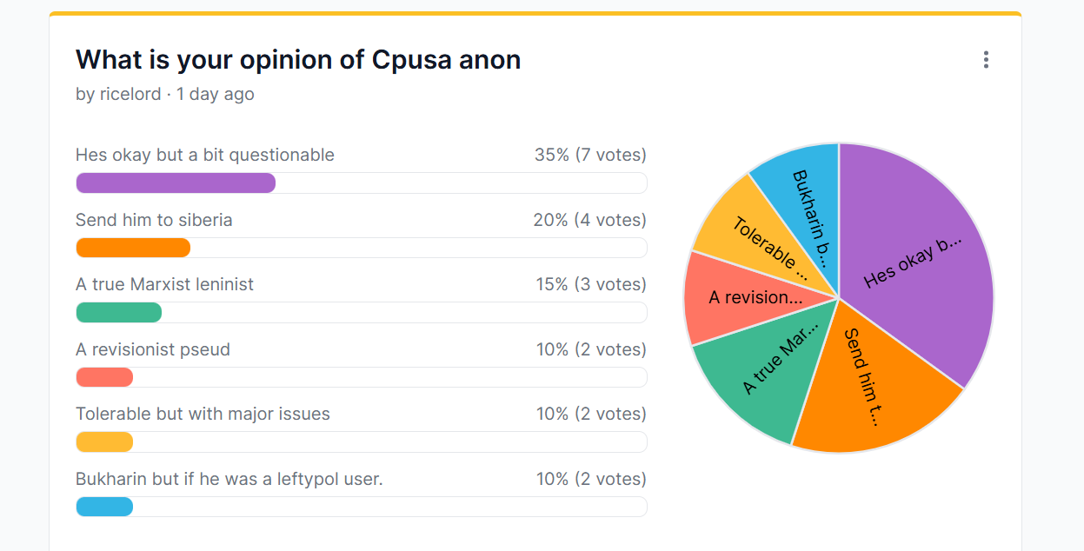This screenshot has width=1084, height=551.
Task: Click the green 'true Marxist leninist' bar
Action: click(119, 313)
